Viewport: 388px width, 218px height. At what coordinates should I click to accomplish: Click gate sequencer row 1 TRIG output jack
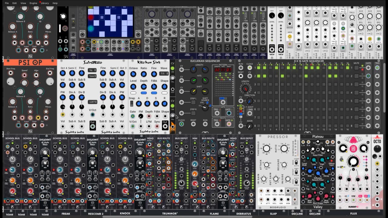pyautogui.click(x=377, y=68)
